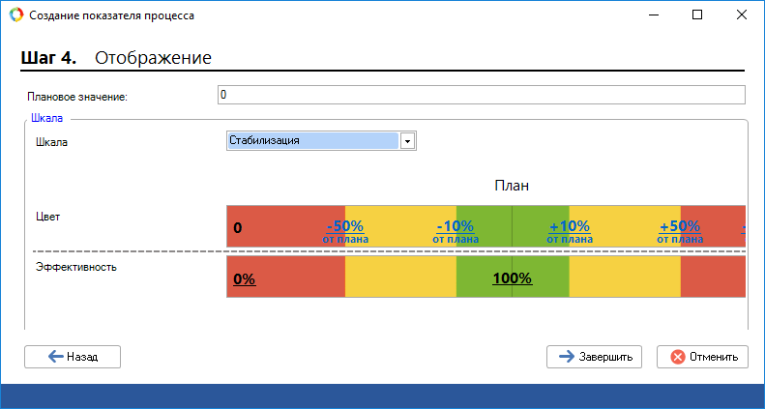Maximize the dialog window
765x409 pixels.
click(697, 15)
